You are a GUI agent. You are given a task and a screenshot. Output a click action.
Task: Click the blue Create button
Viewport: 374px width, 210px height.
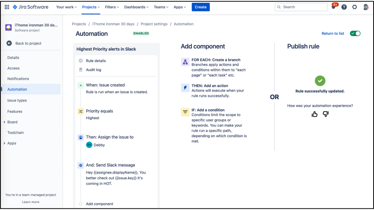click(201, 7)
